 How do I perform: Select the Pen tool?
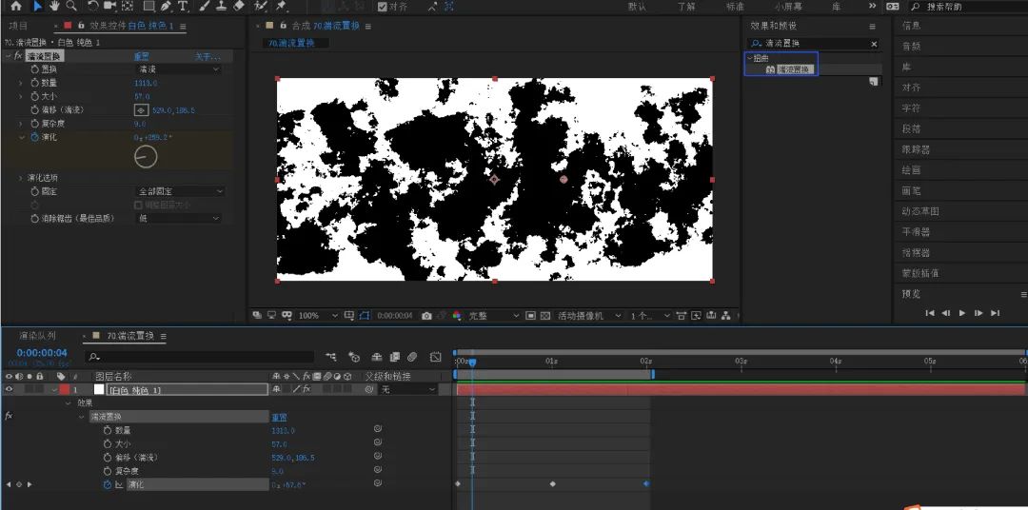166,6
